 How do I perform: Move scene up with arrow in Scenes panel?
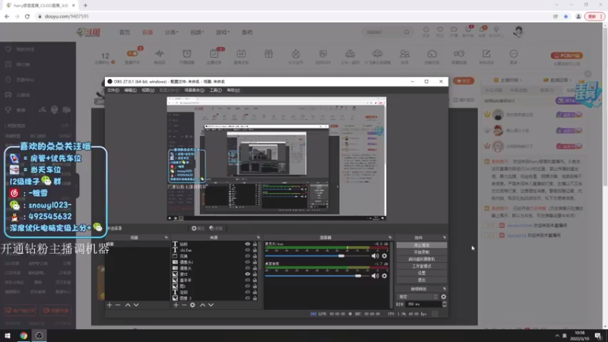[x=128, y=306]
